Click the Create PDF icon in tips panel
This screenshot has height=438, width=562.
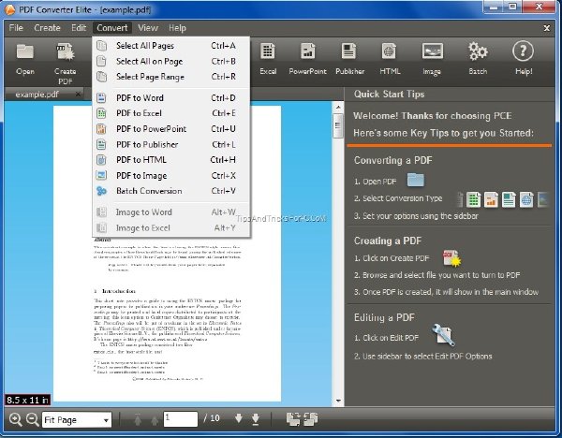pyautogui.click(x=451, y=258)
